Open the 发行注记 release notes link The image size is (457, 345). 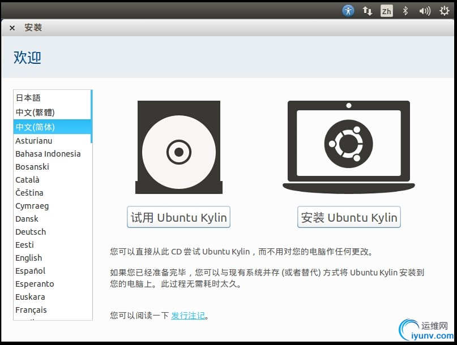click(x=187, y=316)
